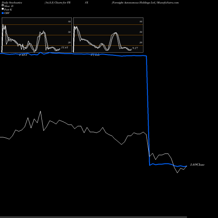Click the 50 axis label in the full stochastic panel
Image resolution: width=218 pixels, height=218 pixels.
(141, 32)
